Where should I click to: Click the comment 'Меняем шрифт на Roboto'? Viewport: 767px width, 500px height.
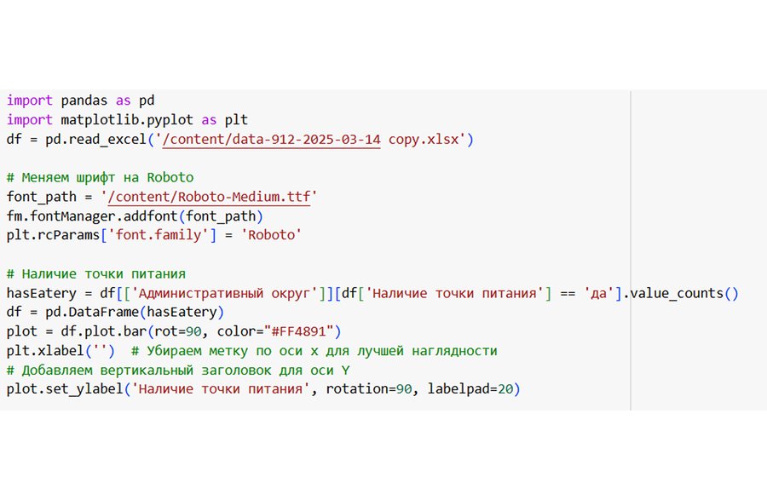point(107,178)
